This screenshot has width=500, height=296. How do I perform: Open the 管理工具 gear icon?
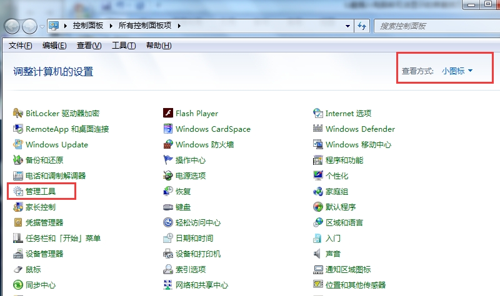pos(18,191)
